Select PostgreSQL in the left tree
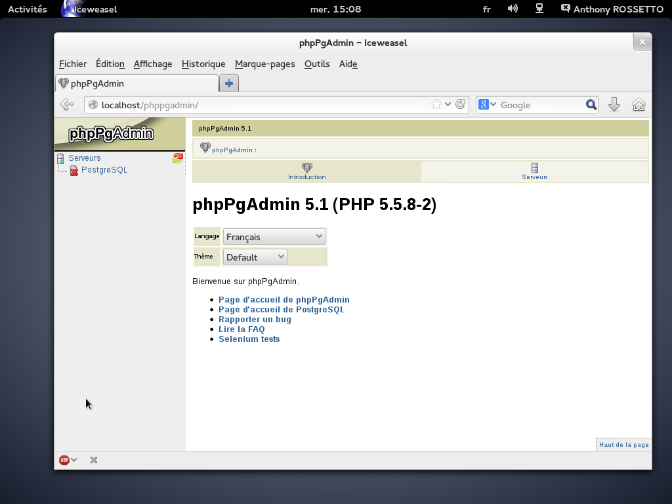The image size is (672, 504). [x=104, y=170]
